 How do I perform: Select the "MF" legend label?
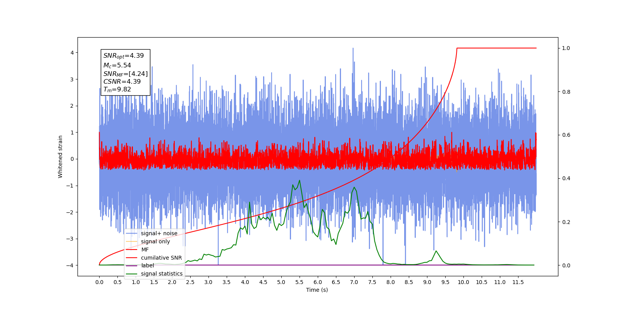145,250
